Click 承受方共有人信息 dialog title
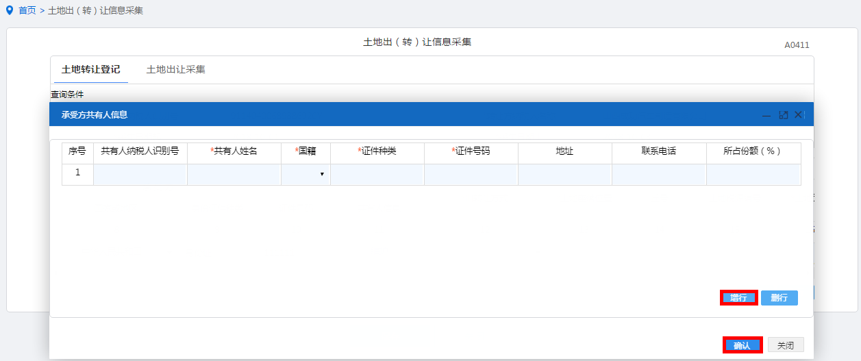The height and width of the screenshot is (361, 861). click(x=95, y=115)
